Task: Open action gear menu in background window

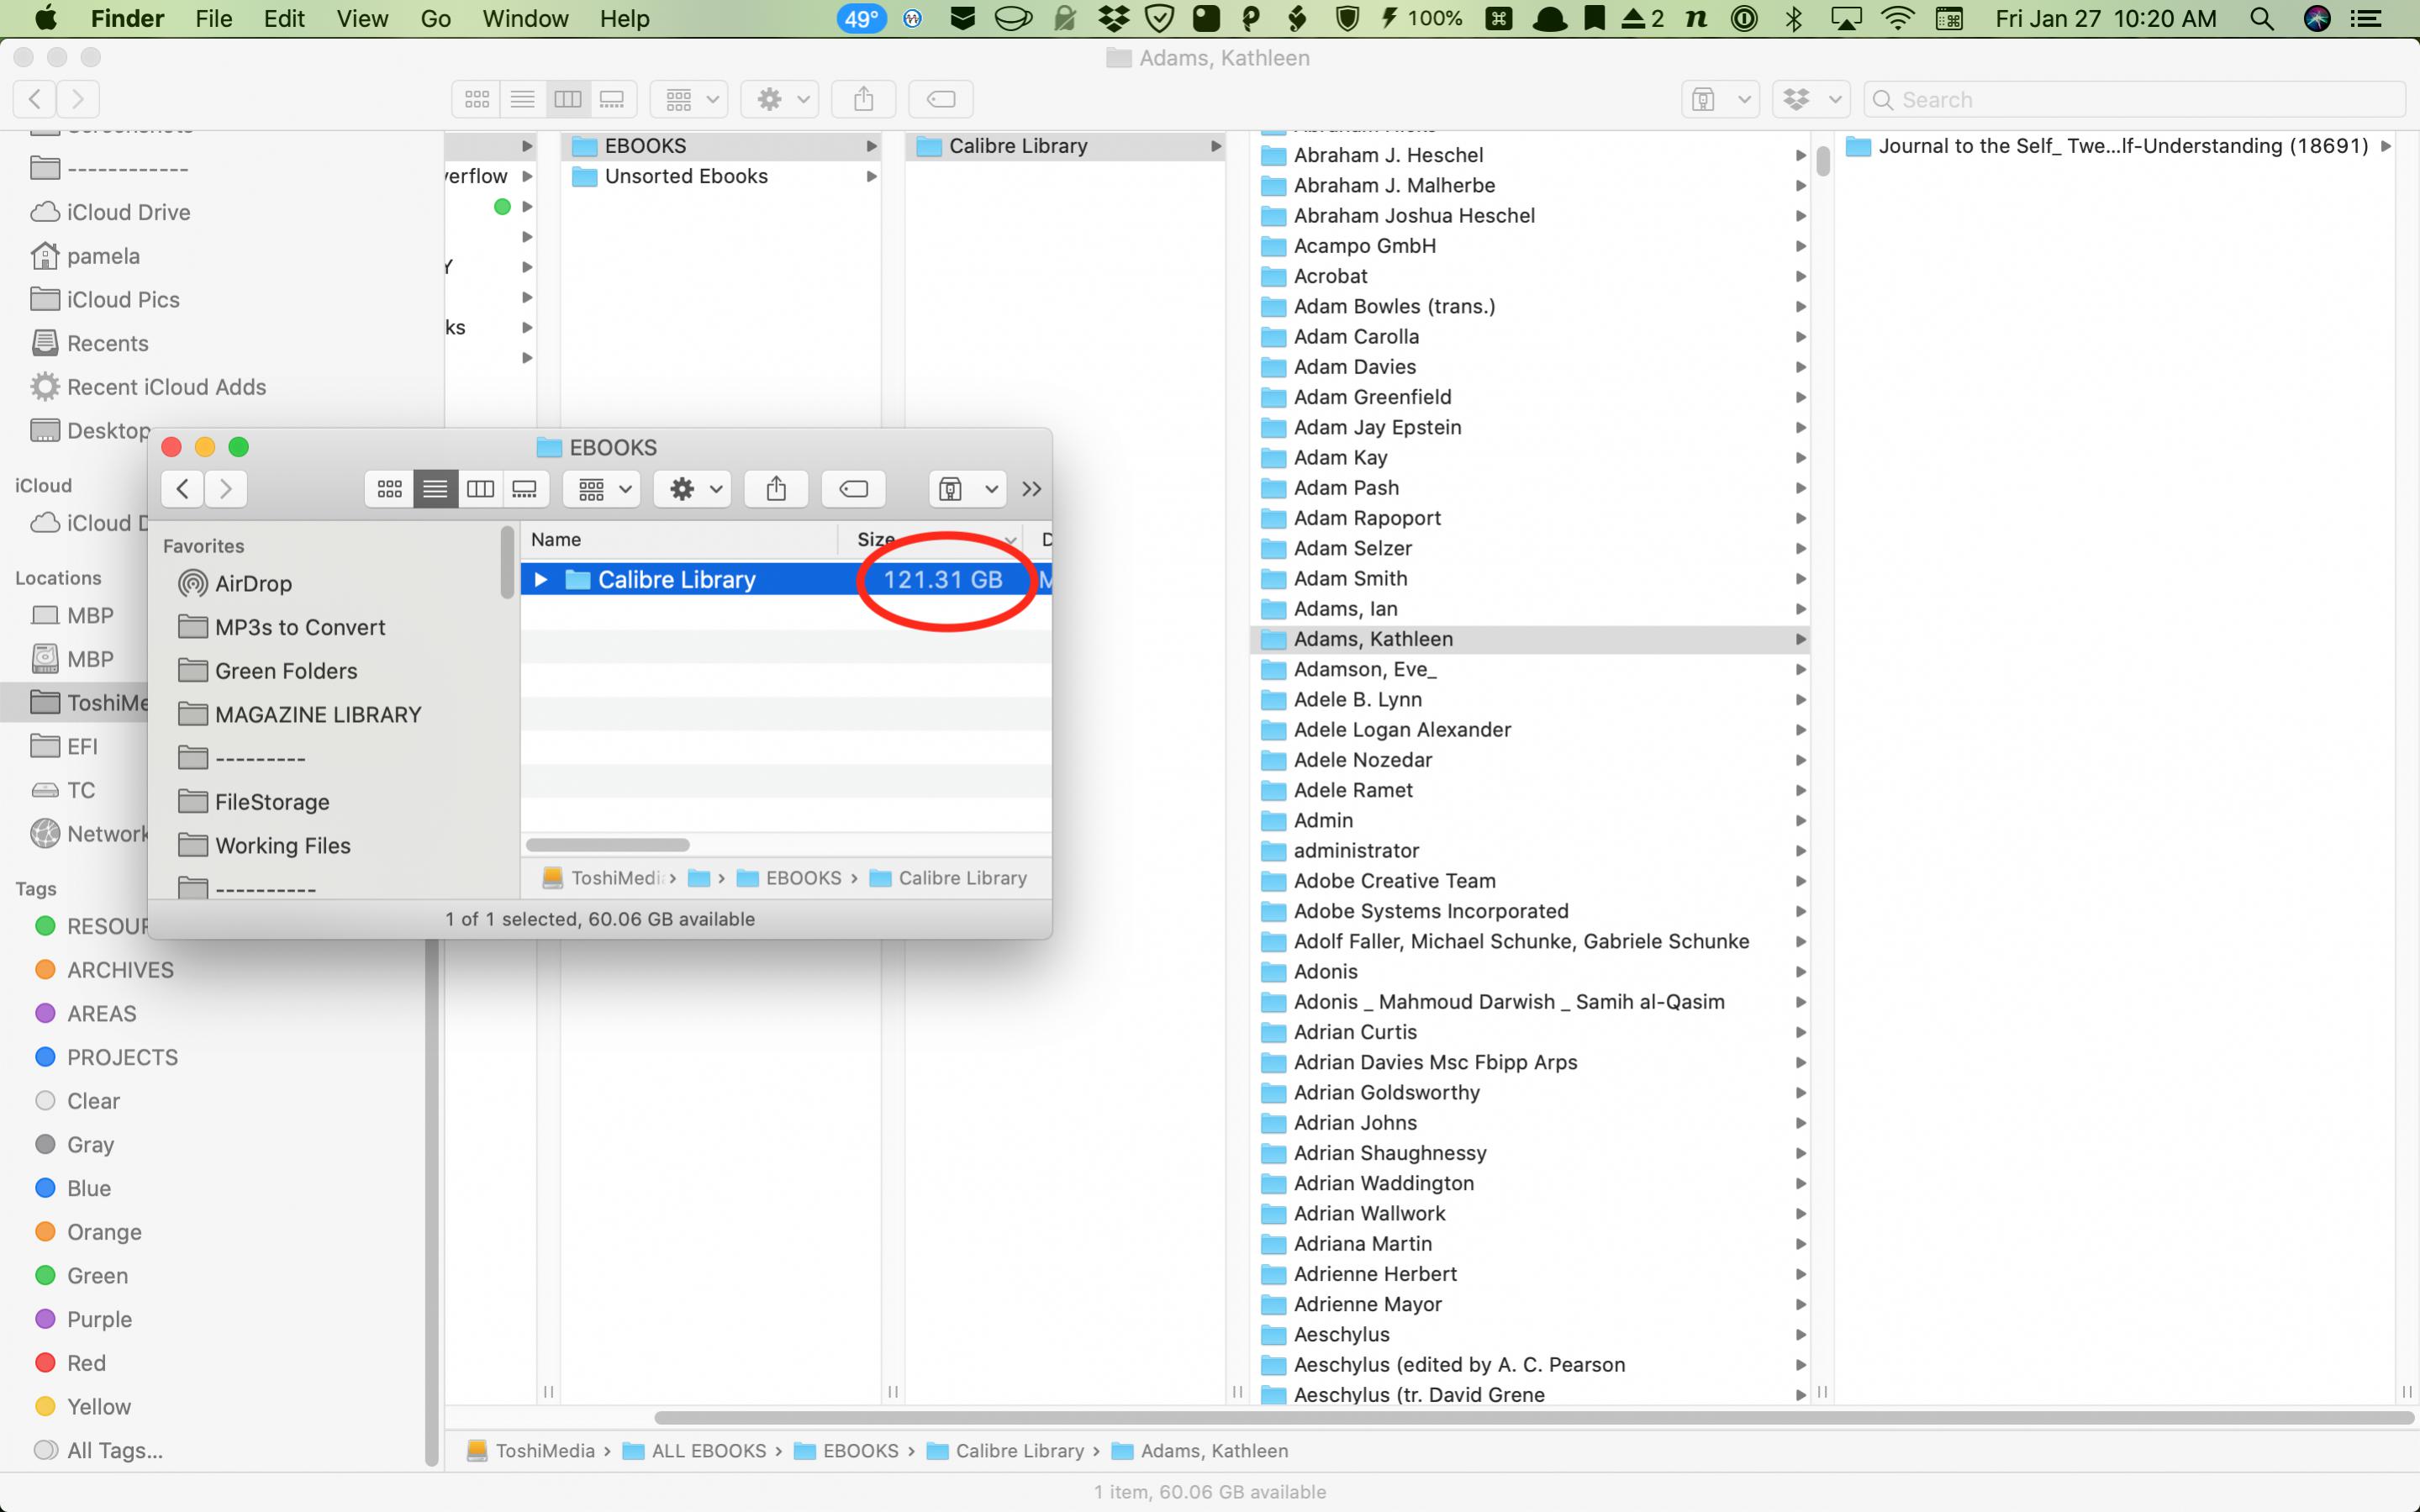Action: 780,99
